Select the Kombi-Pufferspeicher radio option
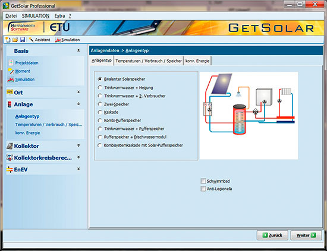327x251 pixels. click(x=100, y=120)
